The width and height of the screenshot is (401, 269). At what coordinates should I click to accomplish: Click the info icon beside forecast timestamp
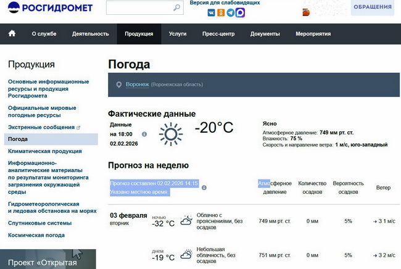coord(204,188)
